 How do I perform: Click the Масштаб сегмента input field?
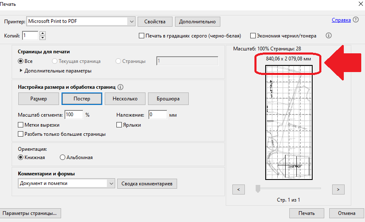point(74,115)
